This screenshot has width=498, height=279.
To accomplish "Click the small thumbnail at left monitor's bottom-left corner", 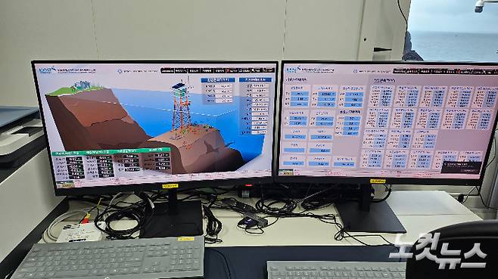I will pos(64,184).
